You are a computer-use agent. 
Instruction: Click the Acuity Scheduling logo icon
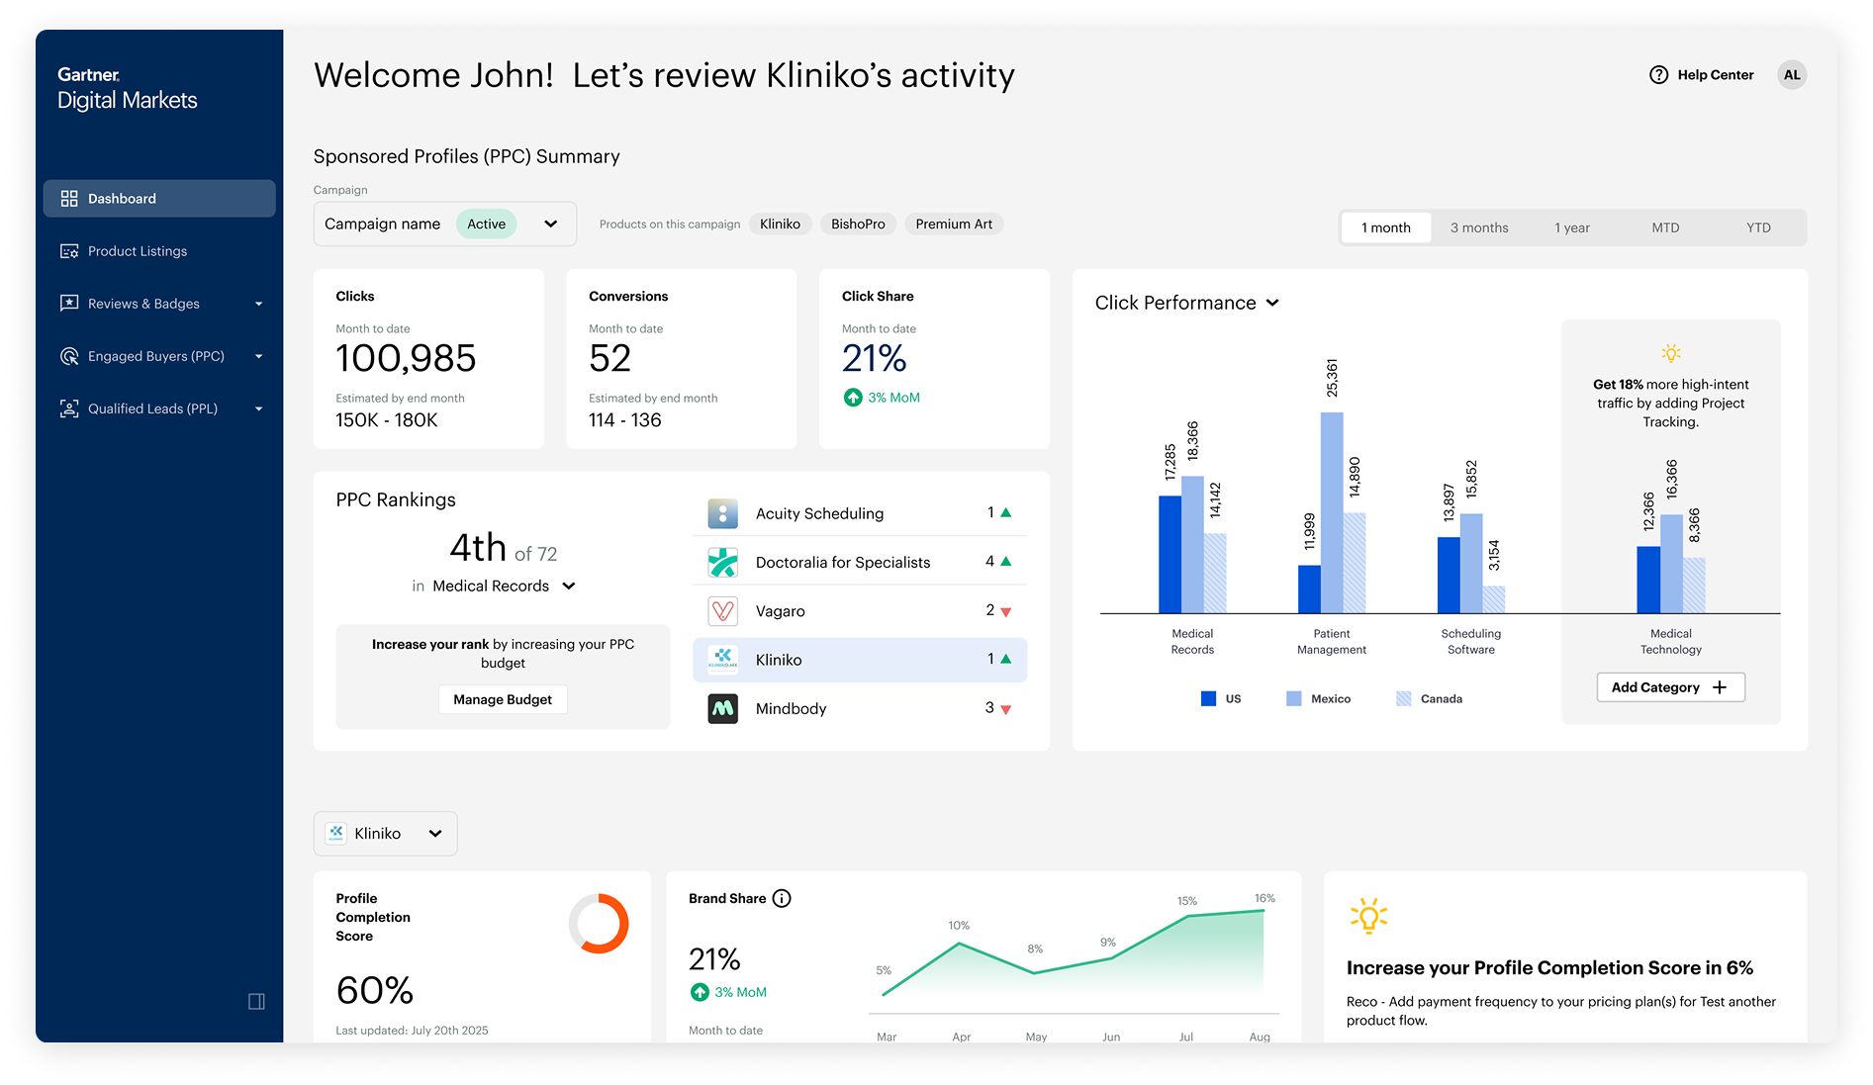(723, 513)
